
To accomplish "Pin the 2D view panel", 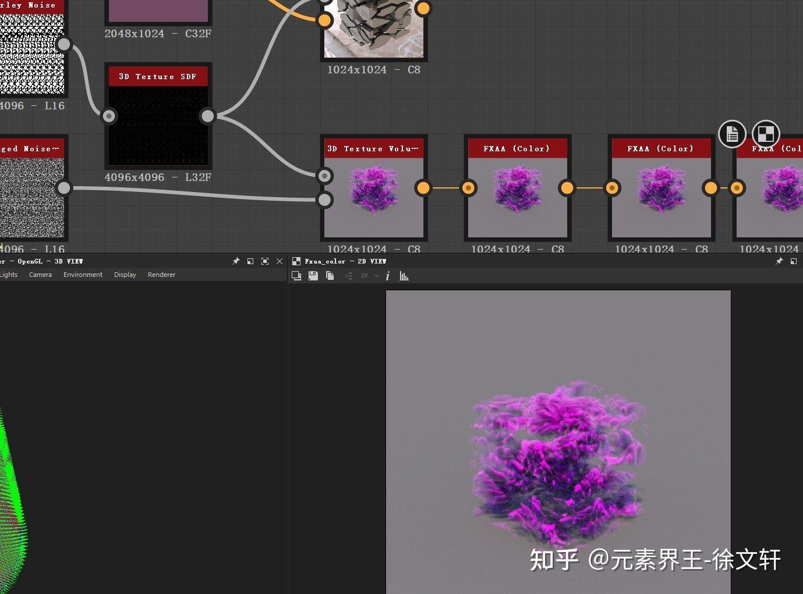I will point(779,261).
